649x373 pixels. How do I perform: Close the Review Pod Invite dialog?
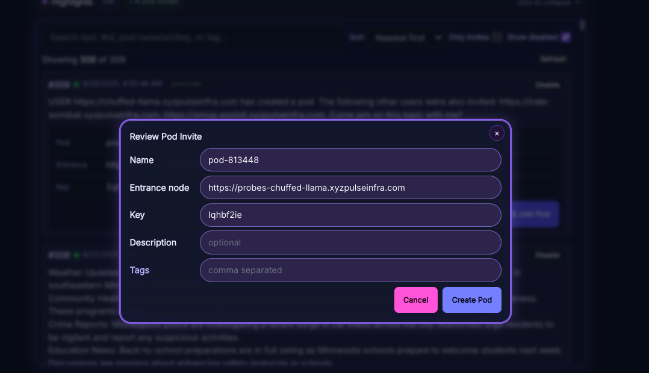coord(497,134)
